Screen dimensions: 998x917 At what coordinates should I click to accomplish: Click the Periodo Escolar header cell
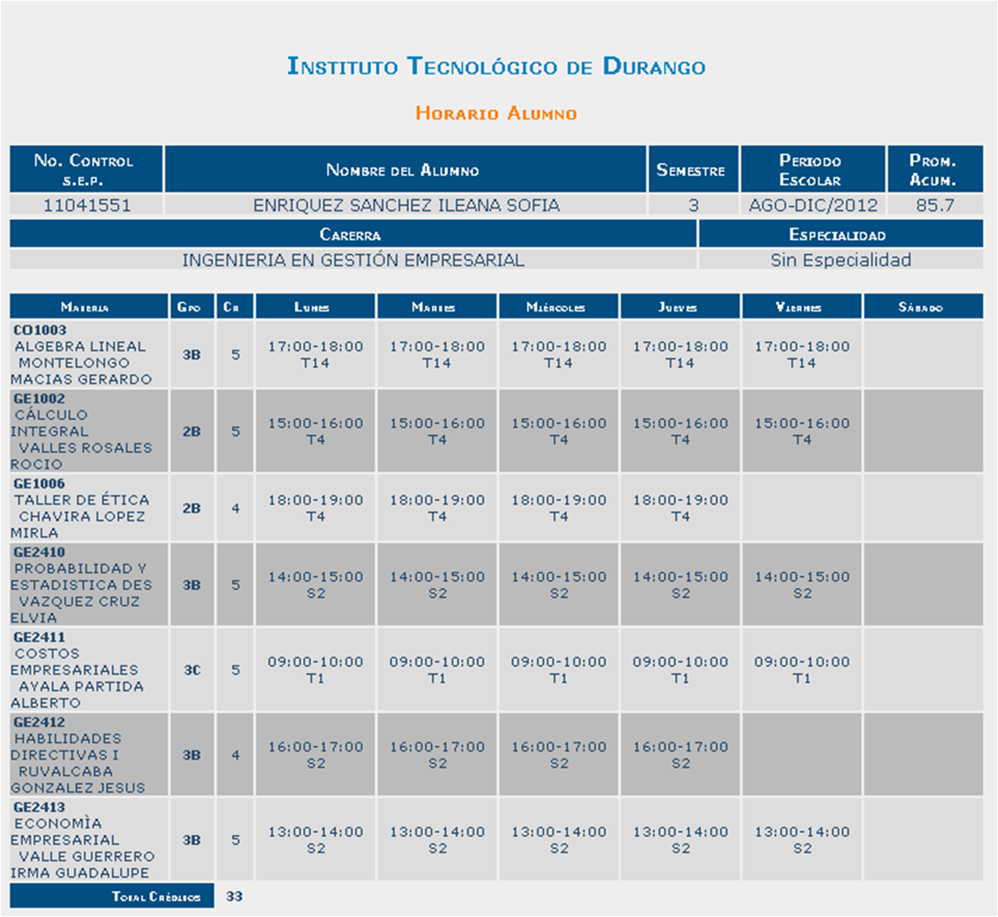813,169
